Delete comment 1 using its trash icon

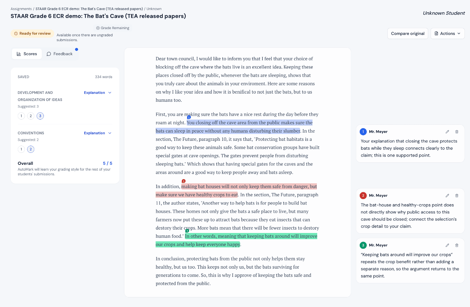click(457, 132)
